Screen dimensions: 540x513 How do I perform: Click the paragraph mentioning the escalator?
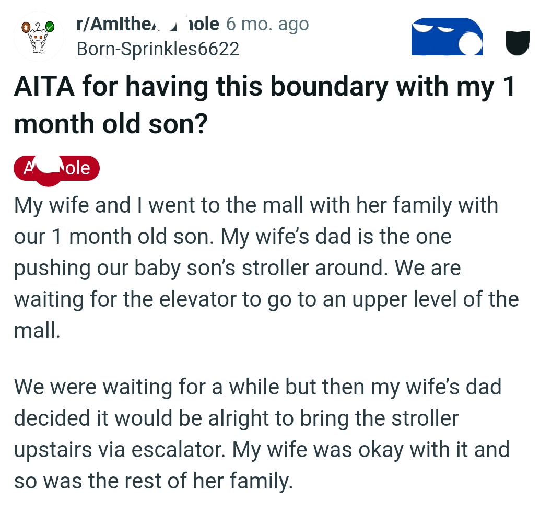261,434
